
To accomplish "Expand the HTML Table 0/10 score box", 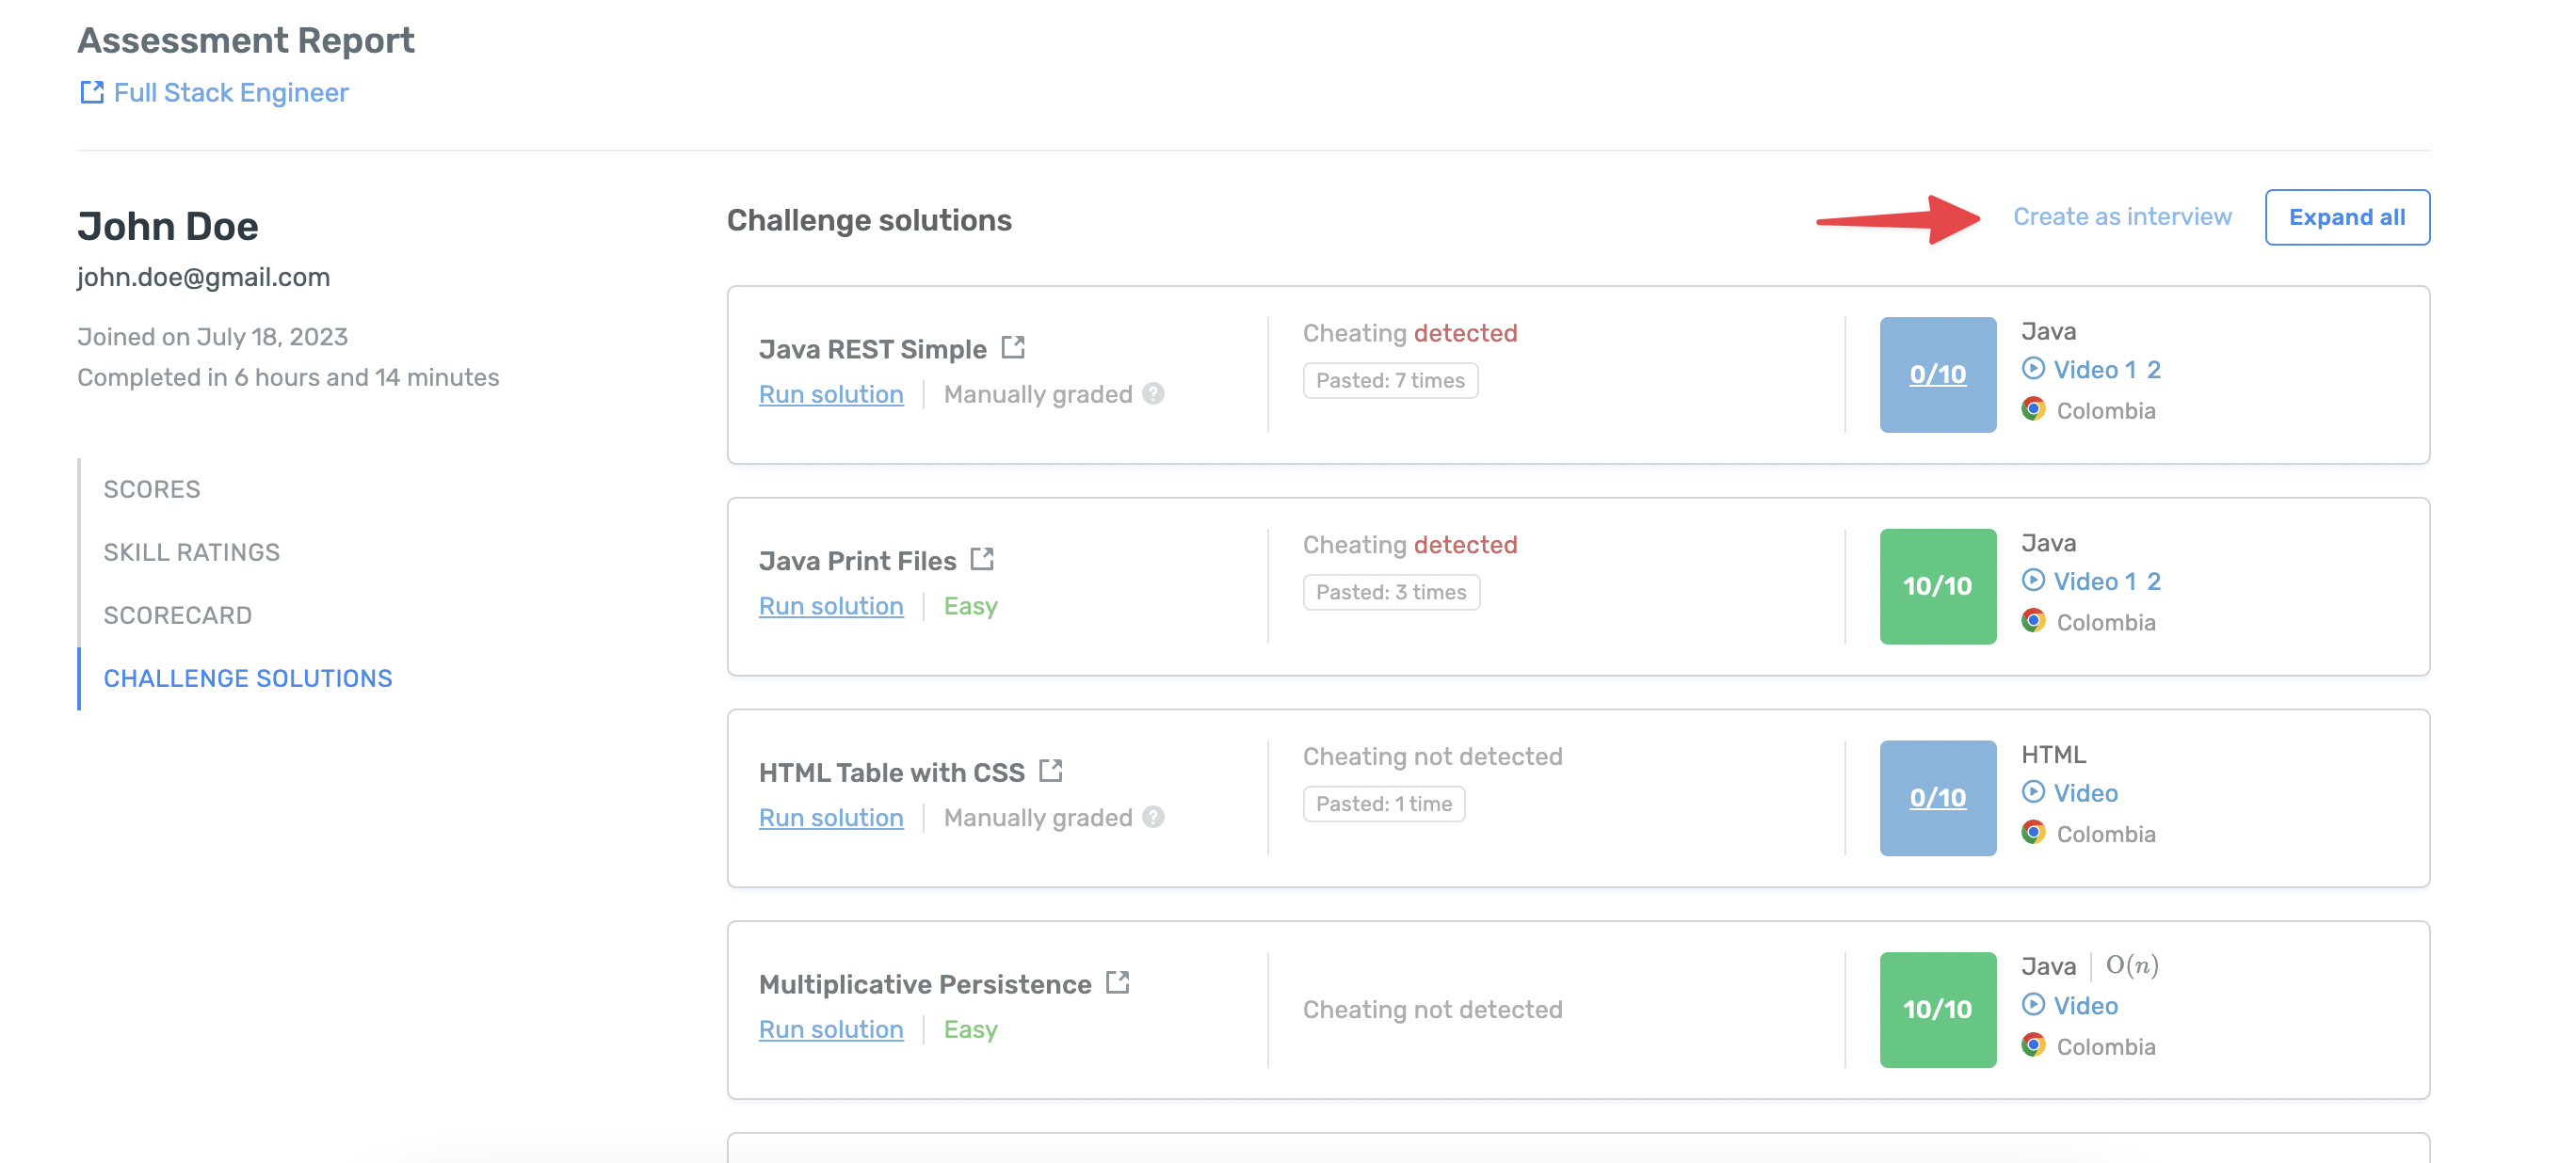I will [1937, 798].
